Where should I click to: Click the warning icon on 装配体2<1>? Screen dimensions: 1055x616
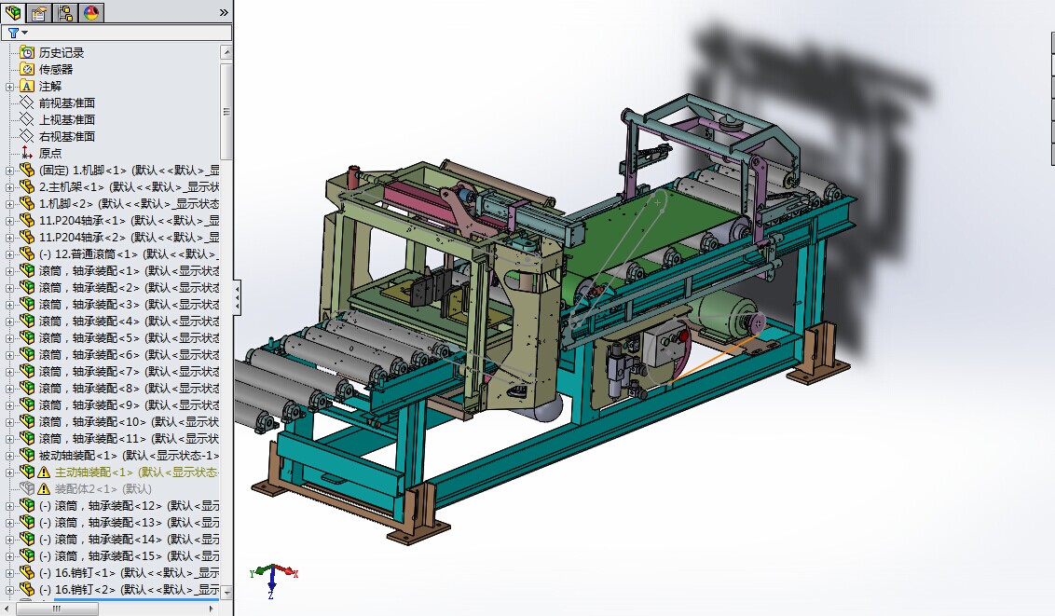coord(44,489)
